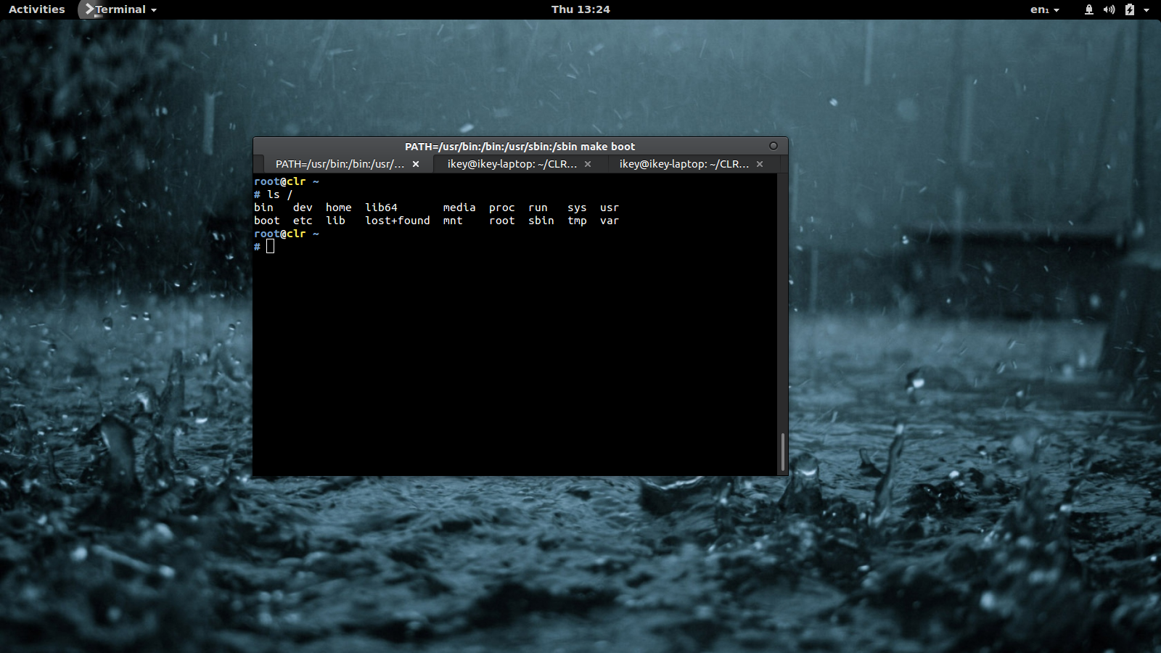Click the 'sys' directory name
The image size is (1161, 653).
coord(577,208)
